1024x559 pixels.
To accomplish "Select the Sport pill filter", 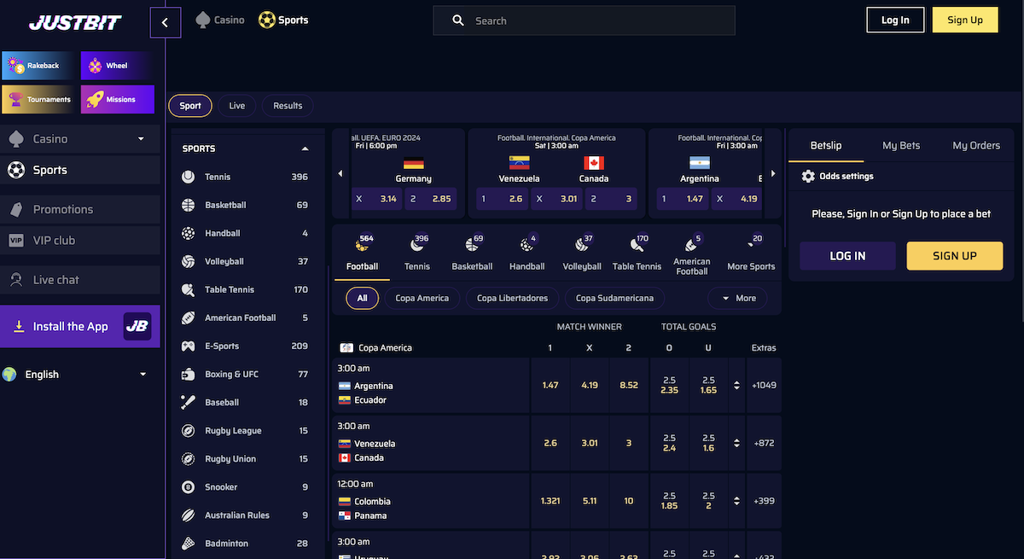I will click(190, 106).
